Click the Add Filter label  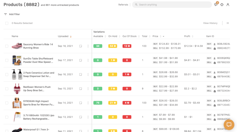[14, 14]
